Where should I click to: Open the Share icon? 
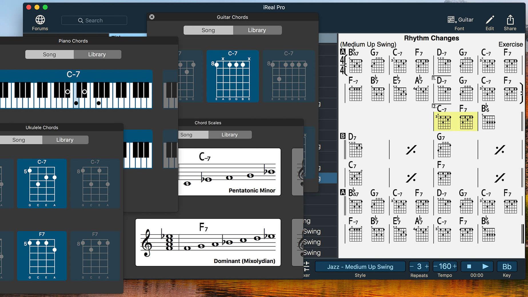click(510, 20)
